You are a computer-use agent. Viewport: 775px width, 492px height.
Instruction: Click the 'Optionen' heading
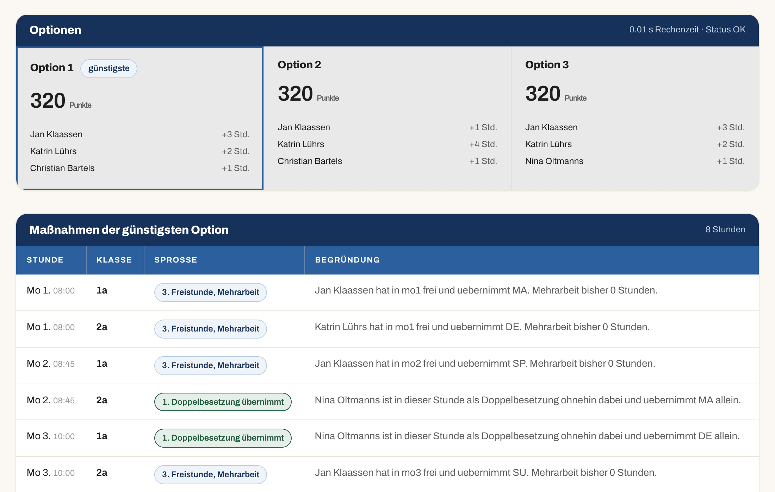55,30
